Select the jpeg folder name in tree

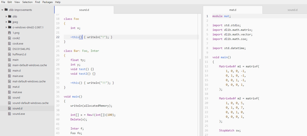point(15,22)
